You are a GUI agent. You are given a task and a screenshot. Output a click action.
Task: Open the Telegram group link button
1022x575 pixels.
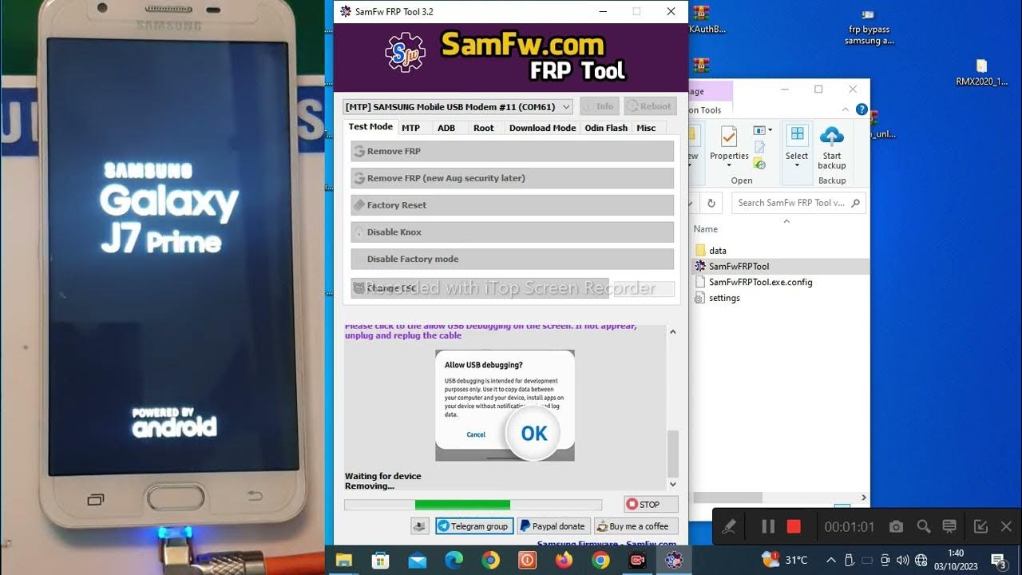(x=473, y=526)
